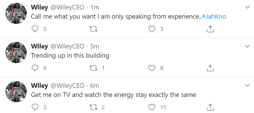254x113 pixels.
Task: Retweet the '#JahKno' tweet
Action: coord(93,29)
